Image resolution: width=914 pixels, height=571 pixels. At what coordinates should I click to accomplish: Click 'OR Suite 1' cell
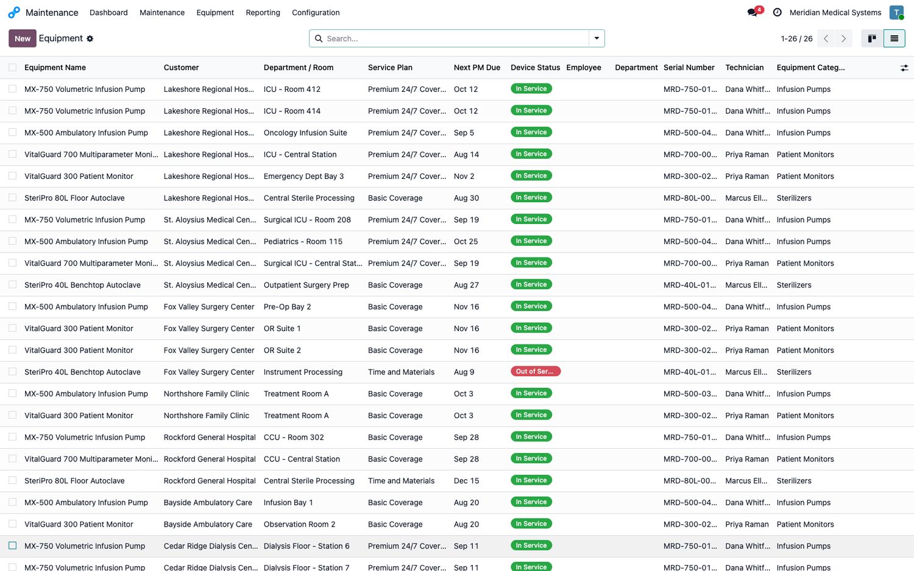click(x=282, y=328)
